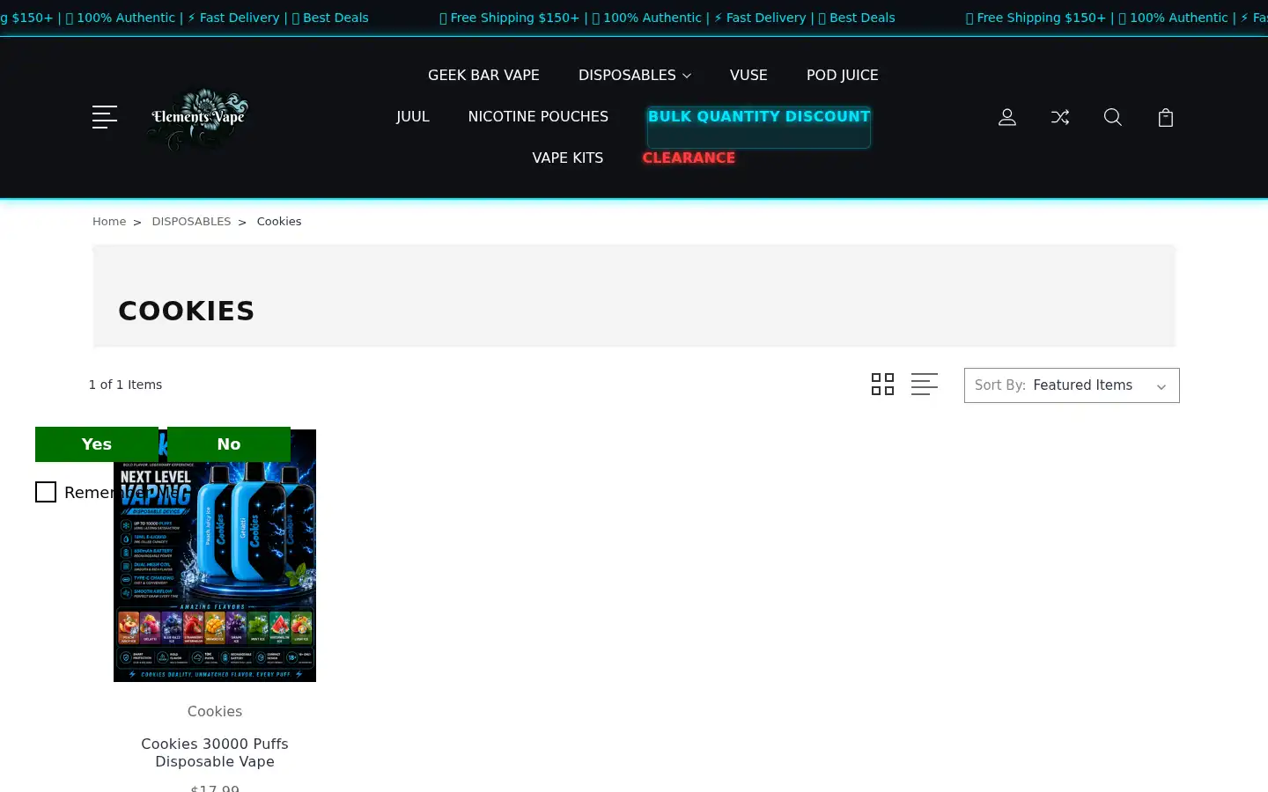This screenshot has height=792, width=1268.
Task: Open the search magnifier icon
Action: pyautogui.click(x=1113, y=117)
